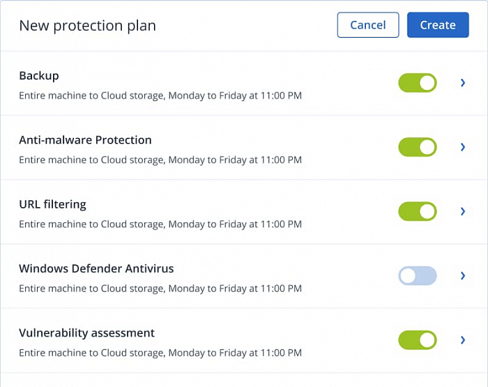Image resolution: width=488 pixels, height=387 pixels.
Task: Expand Backup settings with chevron arrow
Action: coord(463,83)
